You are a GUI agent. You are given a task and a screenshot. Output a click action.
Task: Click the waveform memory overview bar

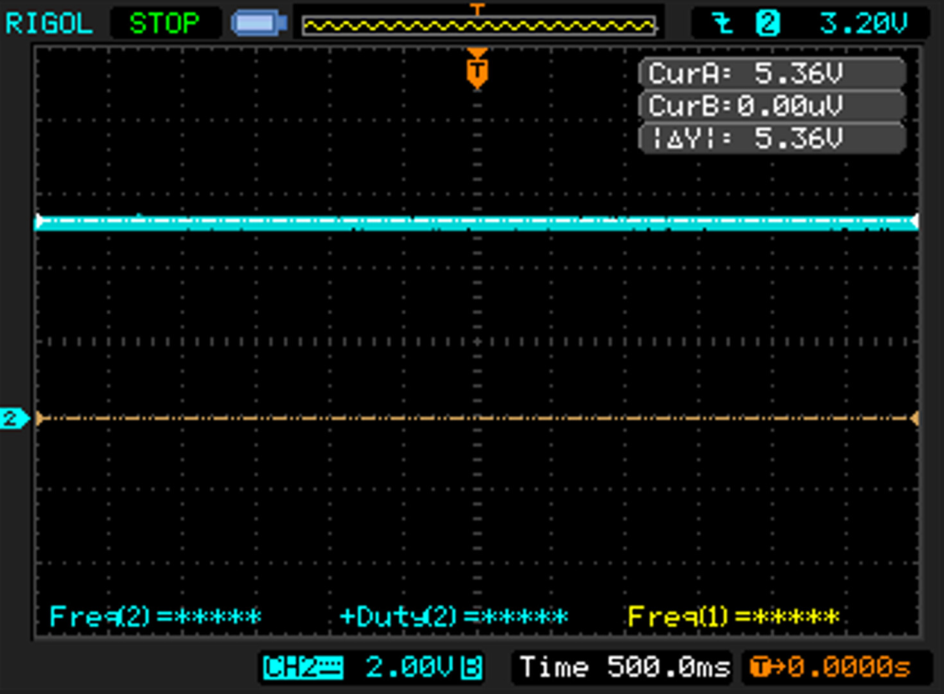pyautogui.click(x=478, y=26)
